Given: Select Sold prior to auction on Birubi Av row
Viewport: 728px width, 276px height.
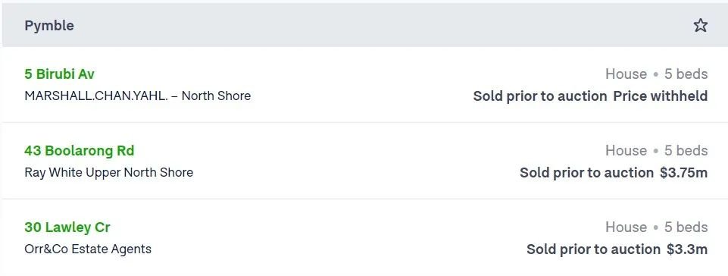Looking at the screenshot, I should (540, 96).
